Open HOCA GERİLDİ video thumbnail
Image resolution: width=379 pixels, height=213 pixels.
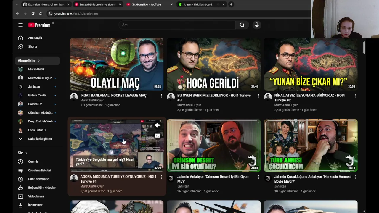coord(214,64)
